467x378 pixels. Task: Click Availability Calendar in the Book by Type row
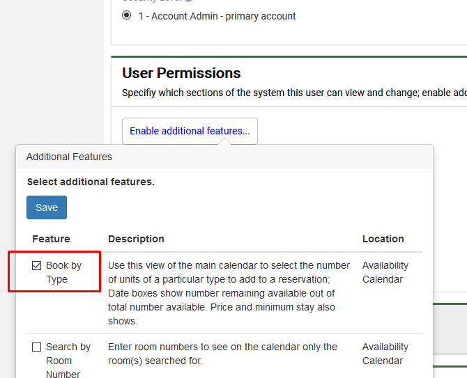tap(385, 272)
